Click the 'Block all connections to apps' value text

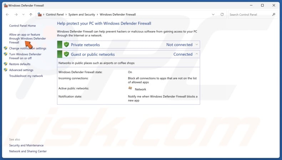162,80
